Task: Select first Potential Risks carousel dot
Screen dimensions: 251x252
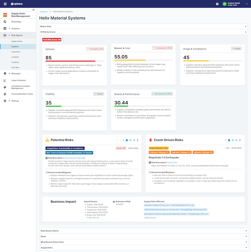Action: [x=127, y=140]
